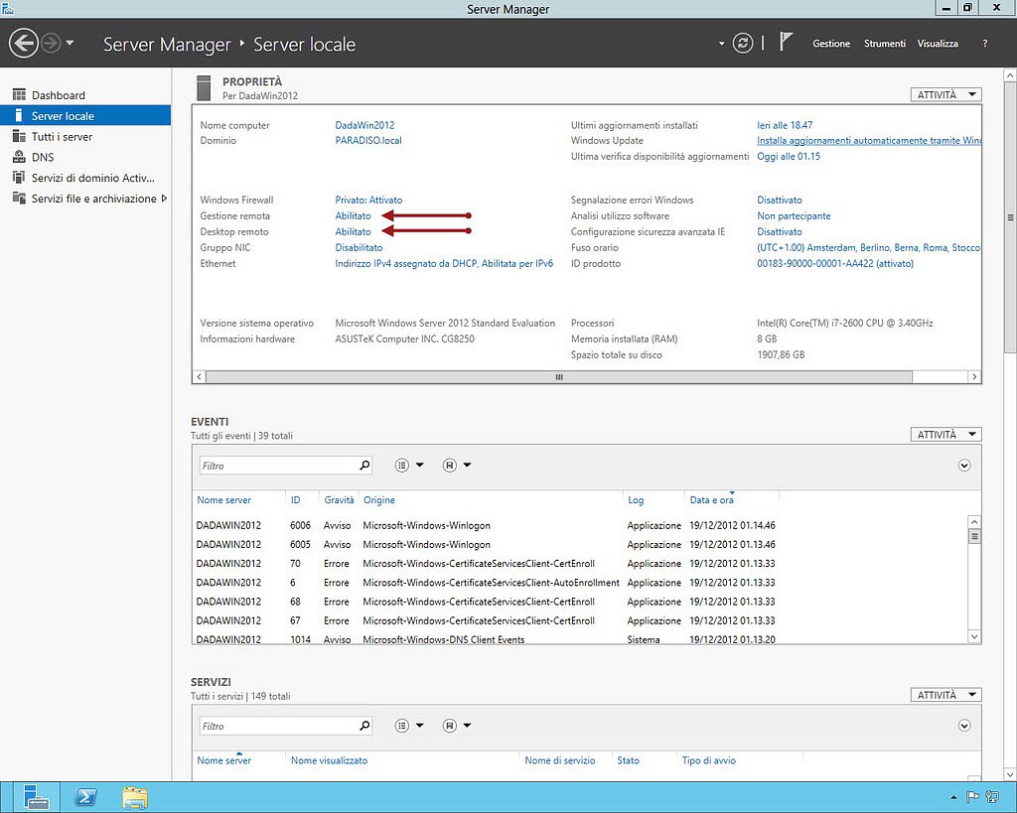This screenshot has width=1017, height=813.
Task: Open the navigation history dropdown arrow
Action: [71, 44]
